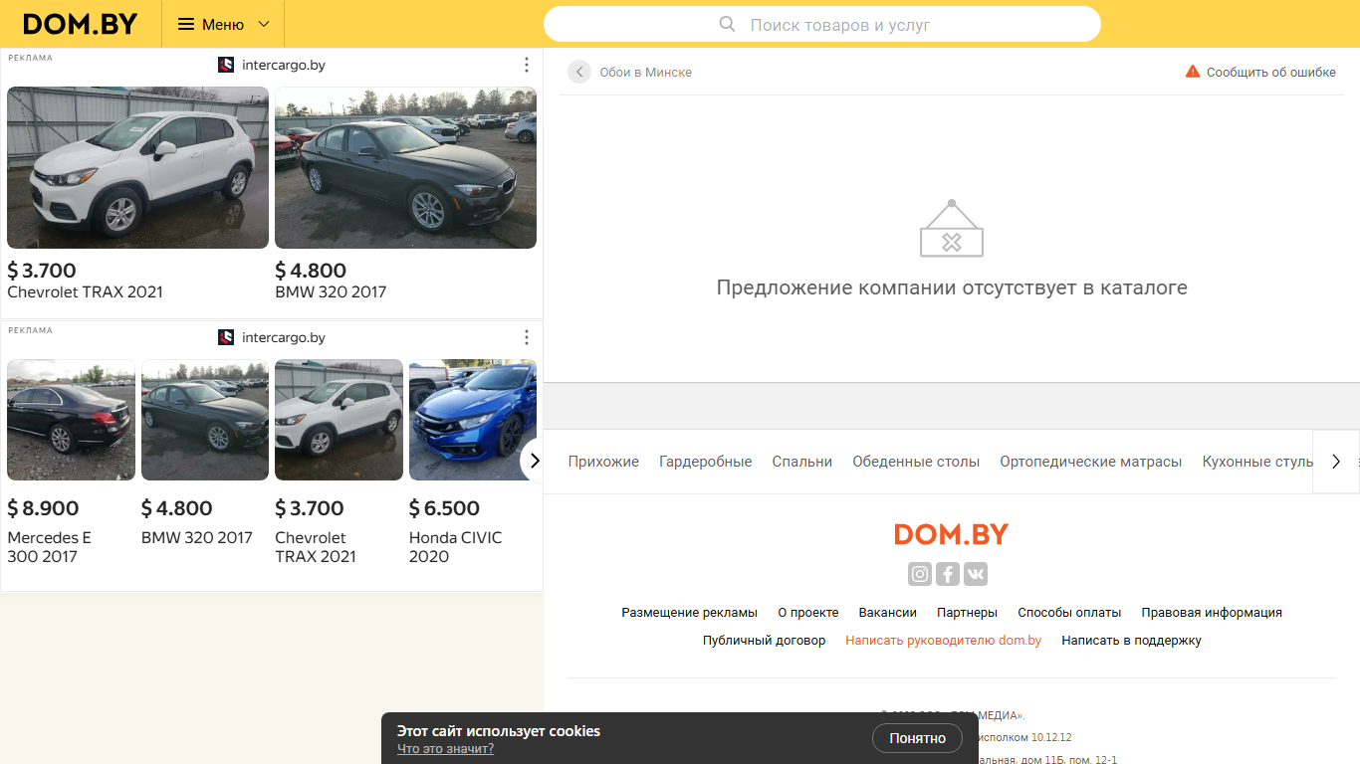Accept cookies with the Понятно button
This screenshot has height=764, width=1360.
click(917, 738)
